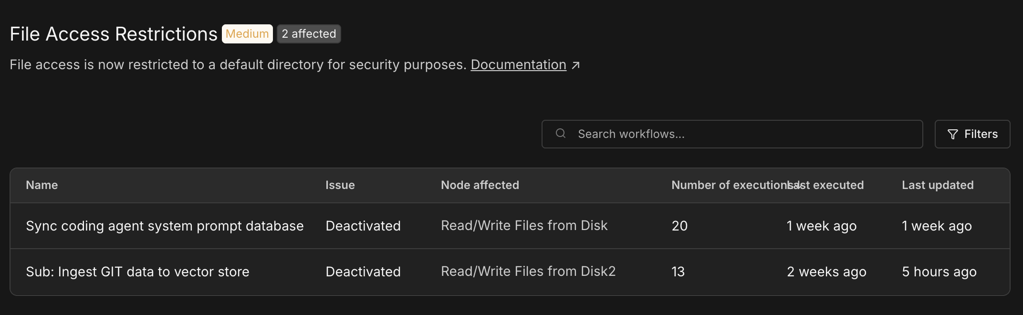Open Sub: Ingest GIT data to vector store
Viewport: 1023px width, 315px height.
(x=137, y=272)
